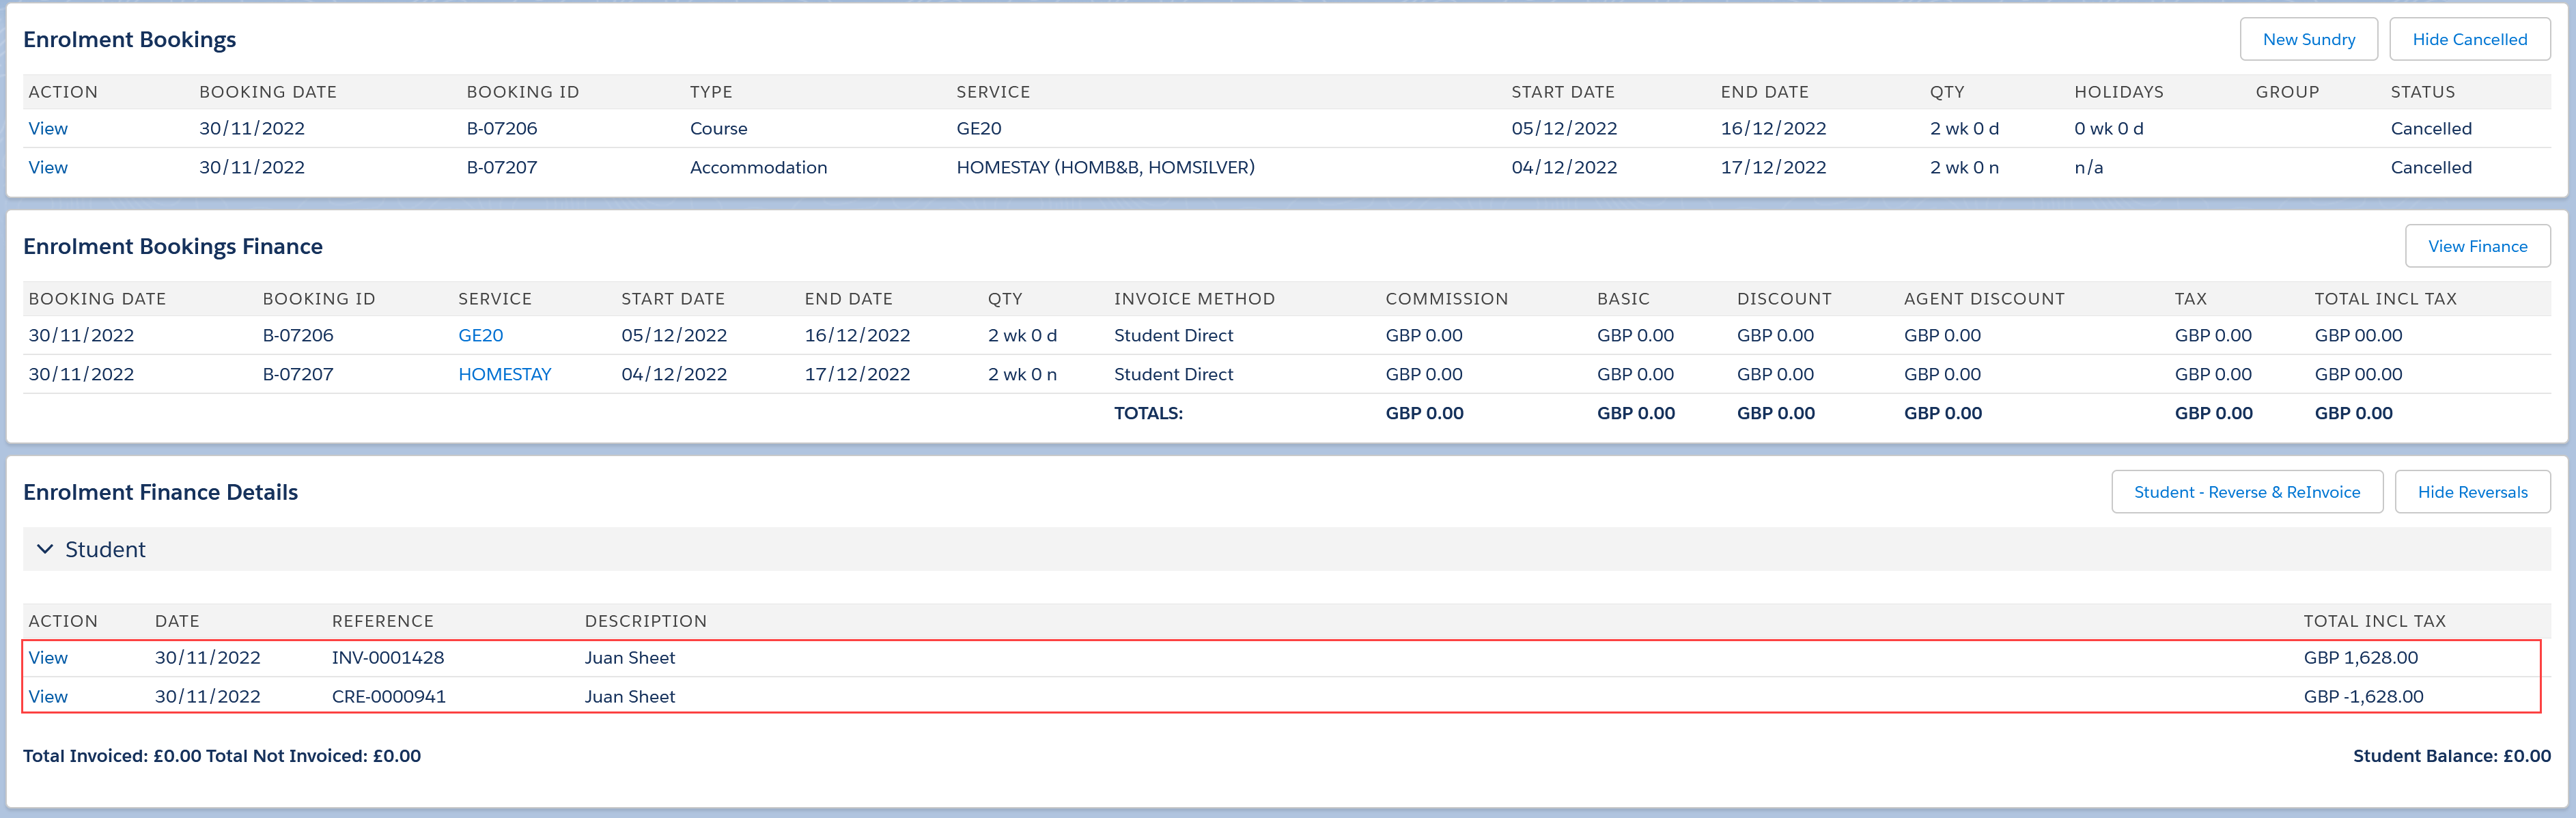Select the Student Balance total text
The width and height of the screenshot is (2576, 818).
click(x=2451, y=756)
